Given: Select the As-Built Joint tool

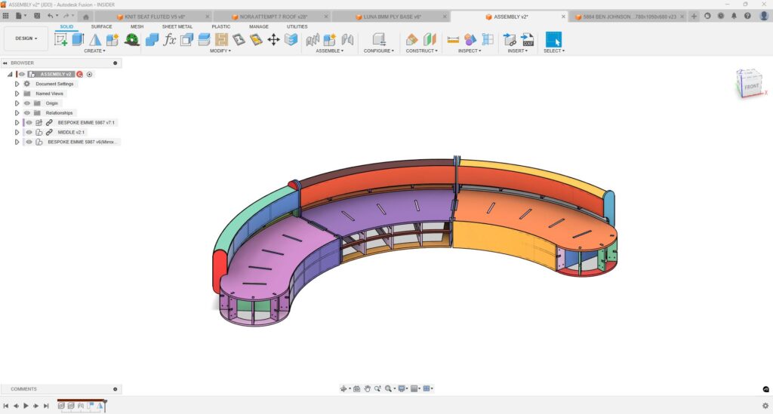Looking at the screenshot, I should (x=347, y=39).
